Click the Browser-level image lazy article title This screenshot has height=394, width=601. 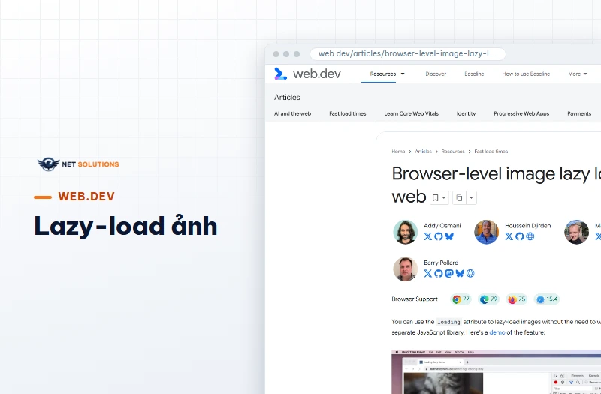[x=497, y=185]
